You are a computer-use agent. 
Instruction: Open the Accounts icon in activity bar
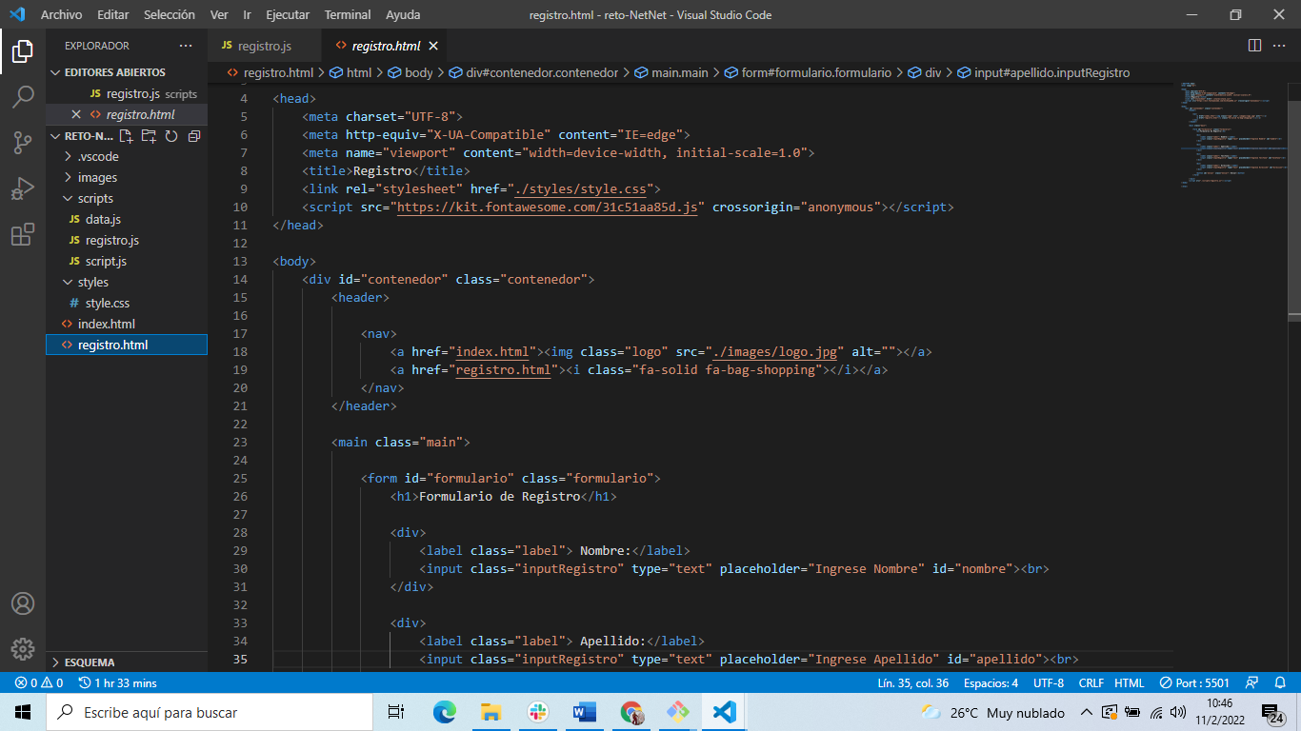pyautogui.click(x=23, y=603)
